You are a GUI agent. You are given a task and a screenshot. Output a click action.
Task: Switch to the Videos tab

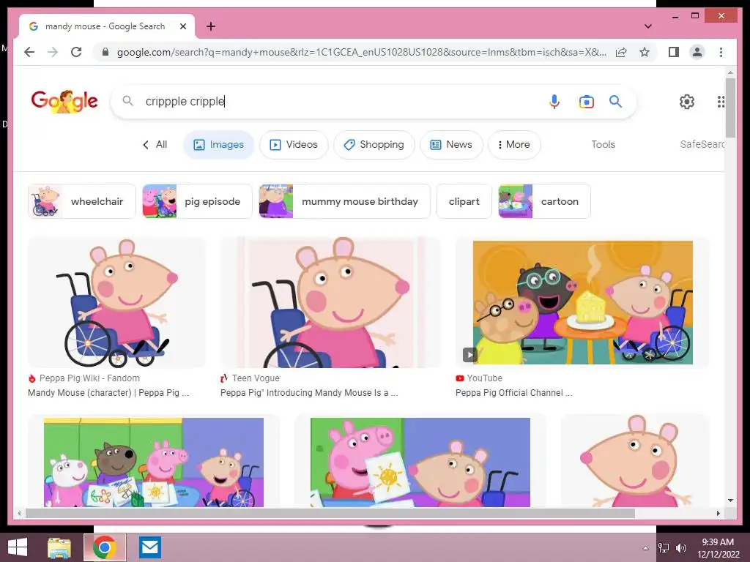(x=294, y=144)
